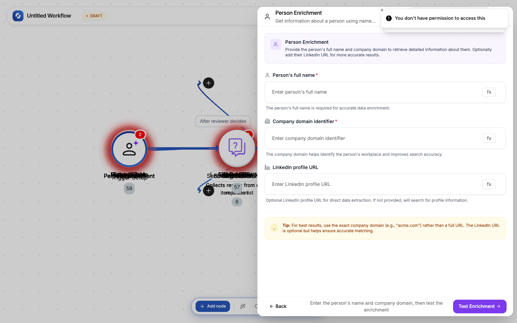Click the 6 count badge on canvas
Viewport: 517px width, 323px height.
point(237,202)
